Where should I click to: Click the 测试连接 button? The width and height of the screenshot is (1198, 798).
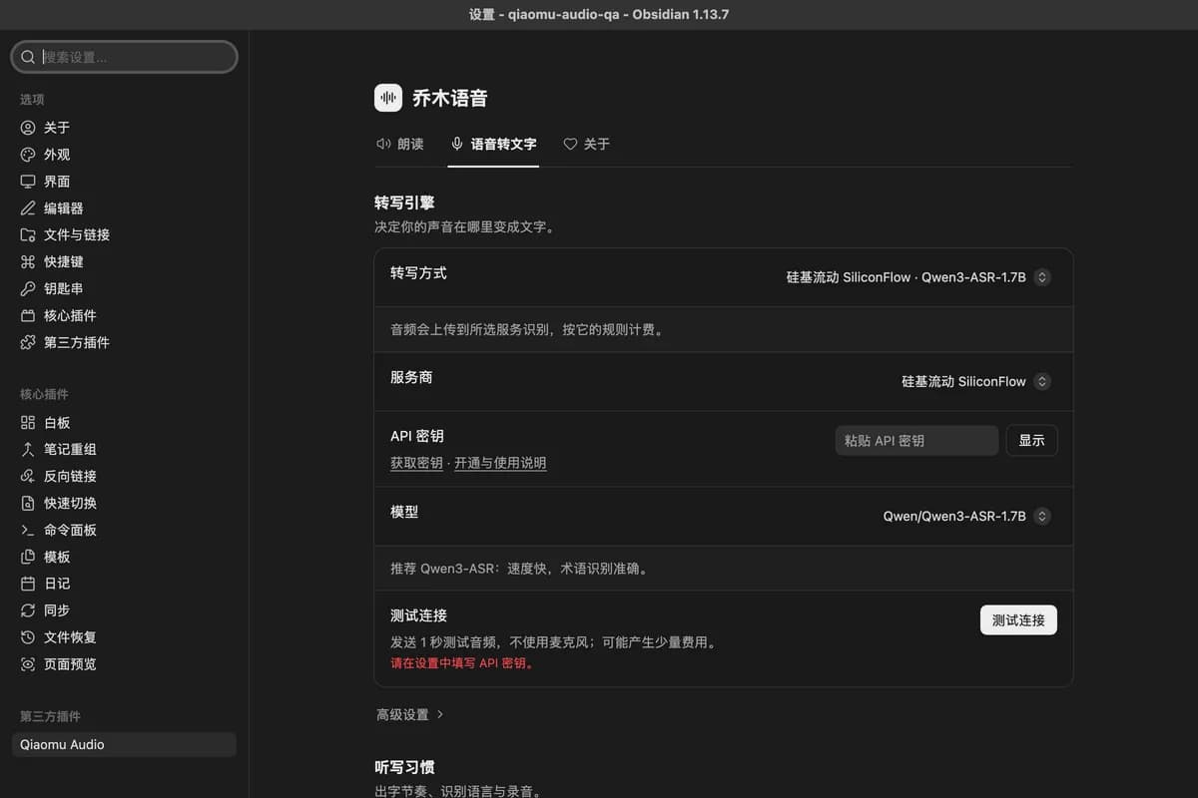(1018, 619)
